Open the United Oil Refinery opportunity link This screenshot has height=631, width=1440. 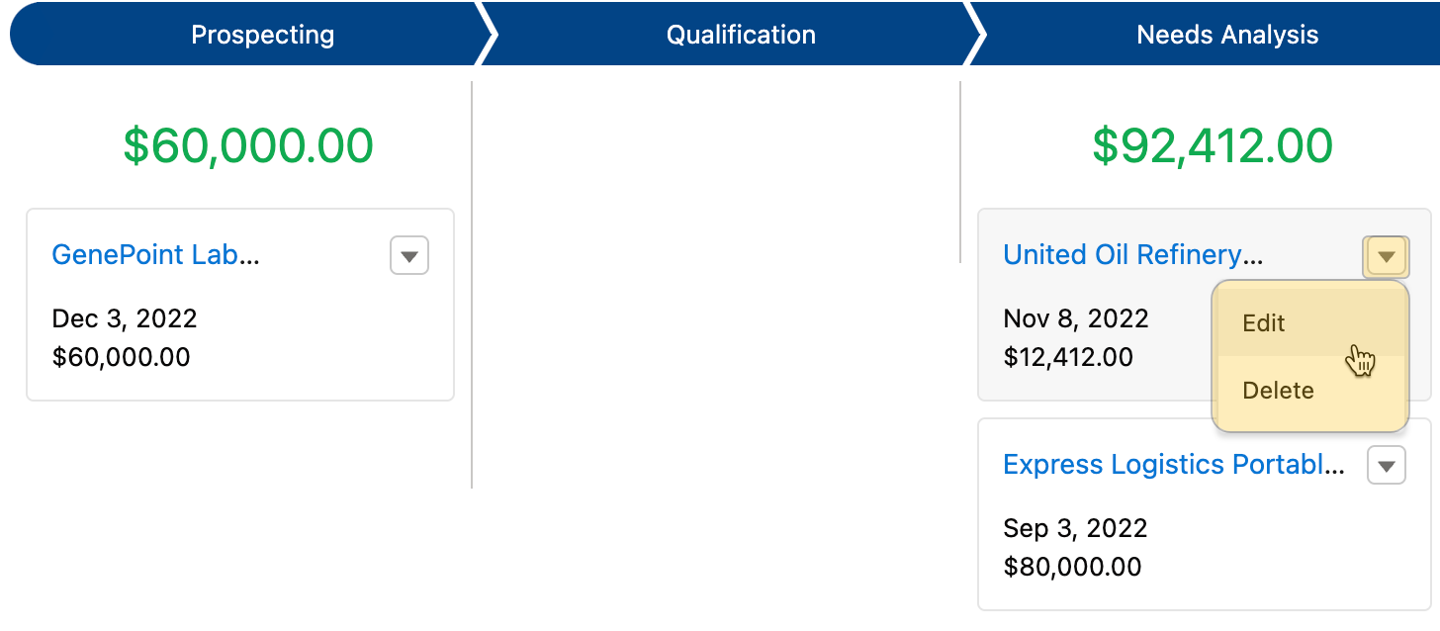(x=1133, y=255)
